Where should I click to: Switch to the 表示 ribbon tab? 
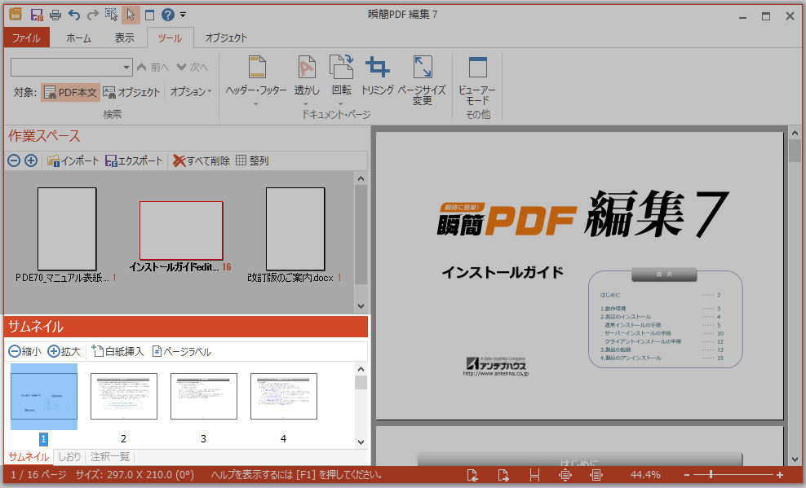pyautogui.click(x=124, y=38)
